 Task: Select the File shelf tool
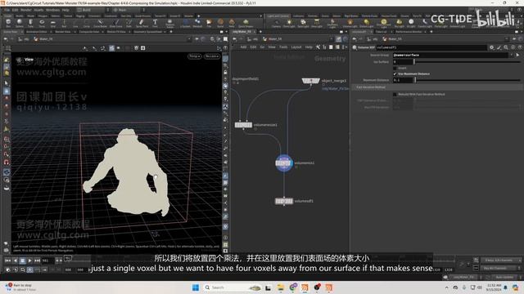coord(209,23)
